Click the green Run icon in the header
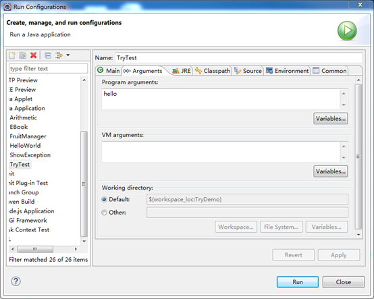This screenshot has width=374, height=299. (347, 31)
